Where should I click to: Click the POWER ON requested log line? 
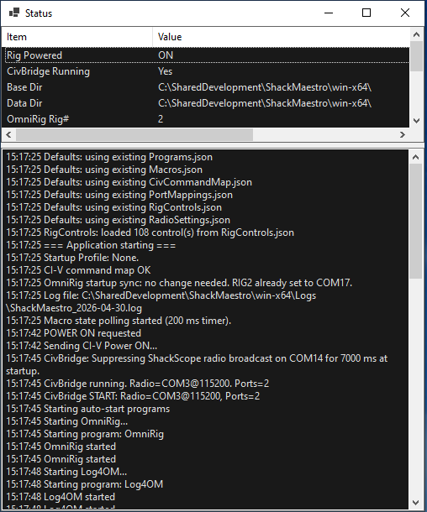pos(74,333)
